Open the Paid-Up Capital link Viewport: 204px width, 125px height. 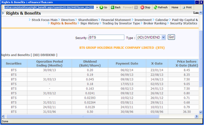(x=185, y=20)
